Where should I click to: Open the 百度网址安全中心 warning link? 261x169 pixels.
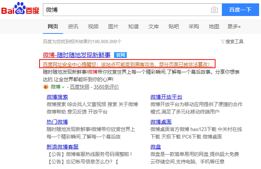pos(128,64)
